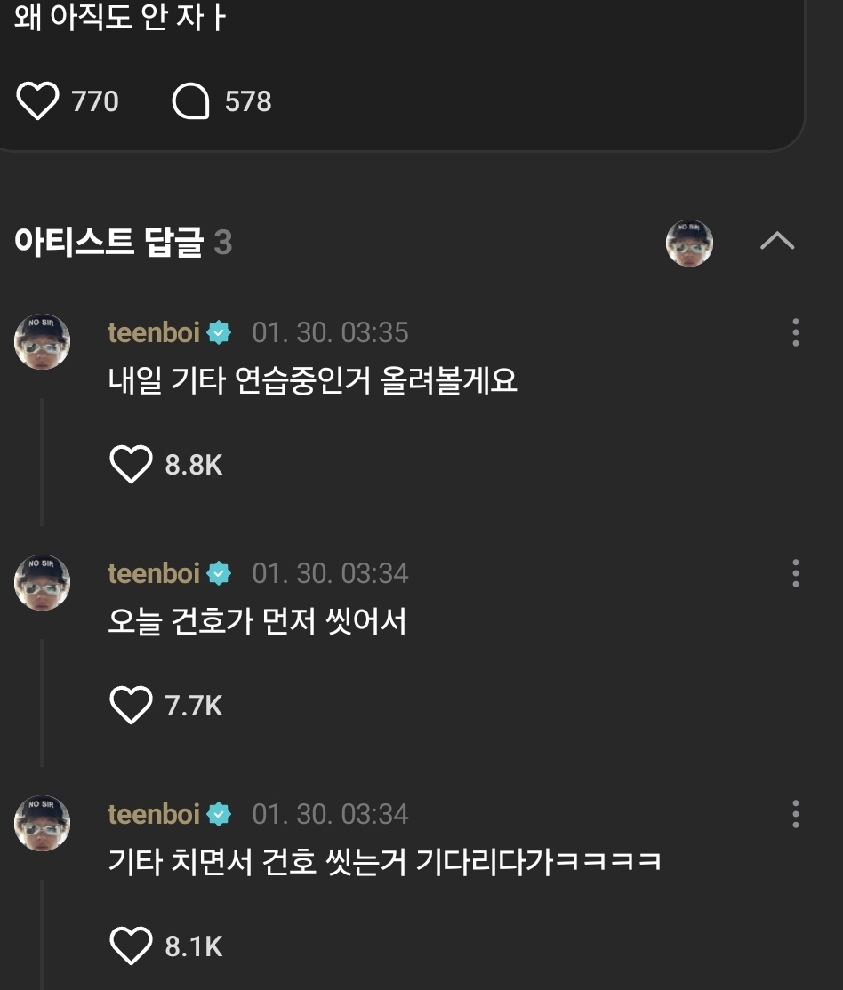Tap teenboi username on 오늘 건호가 reply
843x990 pixels.
[x=154, y=573]
